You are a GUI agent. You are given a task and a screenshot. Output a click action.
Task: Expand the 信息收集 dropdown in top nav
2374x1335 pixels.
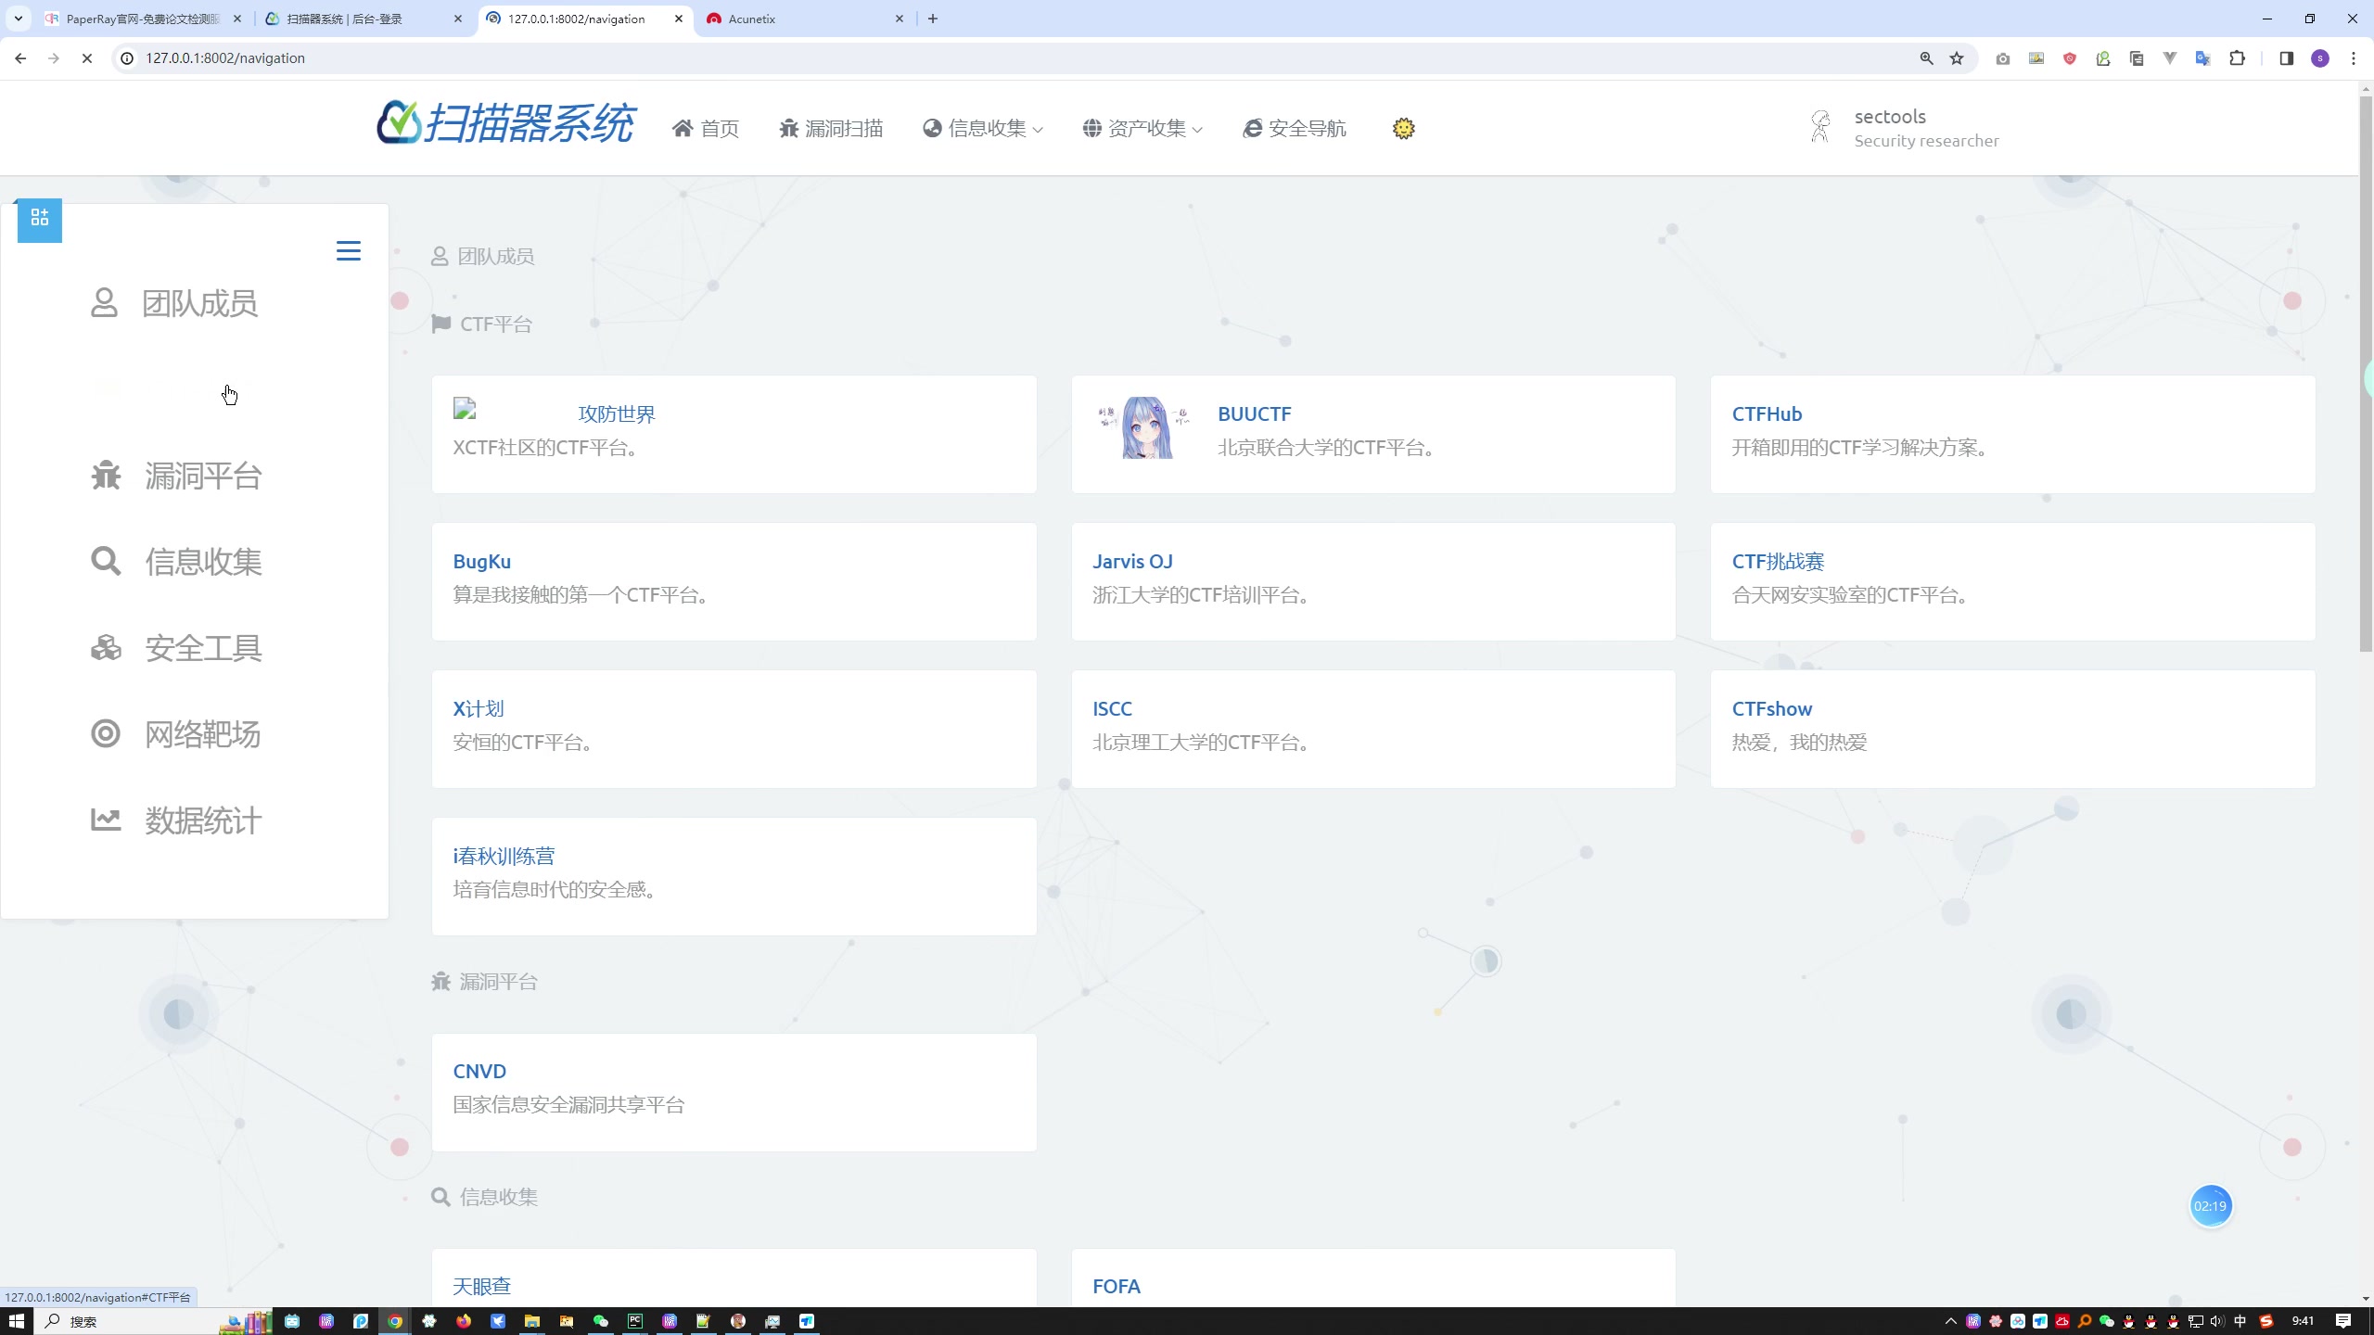click(983, 128)
